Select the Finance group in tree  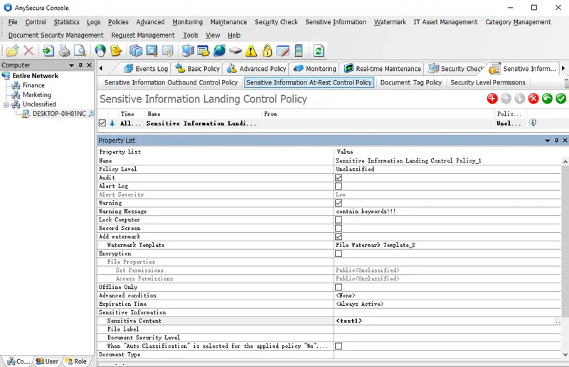[33, 85]
